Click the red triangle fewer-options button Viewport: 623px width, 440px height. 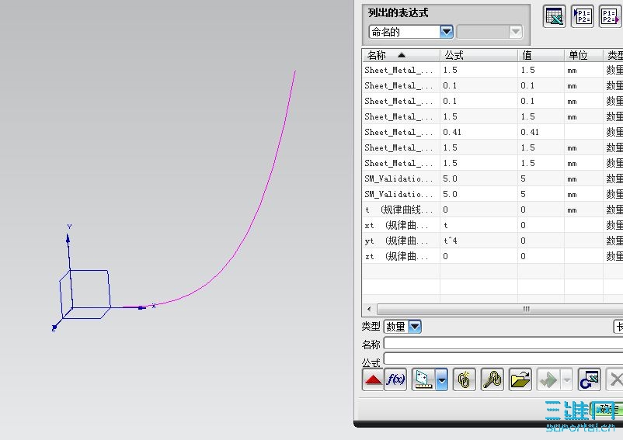click(373, 379)
